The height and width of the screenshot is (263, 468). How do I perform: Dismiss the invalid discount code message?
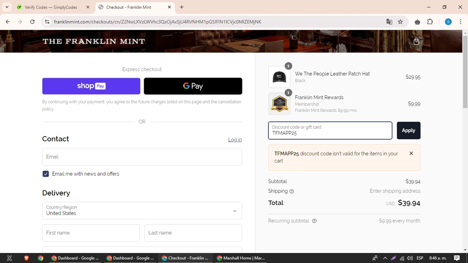(411, 153)
